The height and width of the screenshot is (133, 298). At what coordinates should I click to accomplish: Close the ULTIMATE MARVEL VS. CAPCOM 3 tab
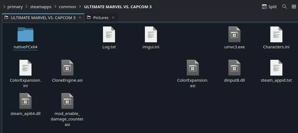(x=80, y=18)
